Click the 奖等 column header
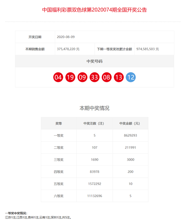Viewport: 181px width, 223px height. pyautogui.click(x=59, y=123)
